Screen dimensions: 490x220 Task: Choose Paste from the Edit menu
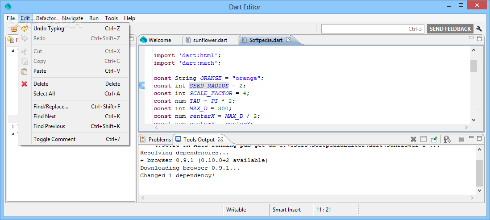[x=74, y=71]
